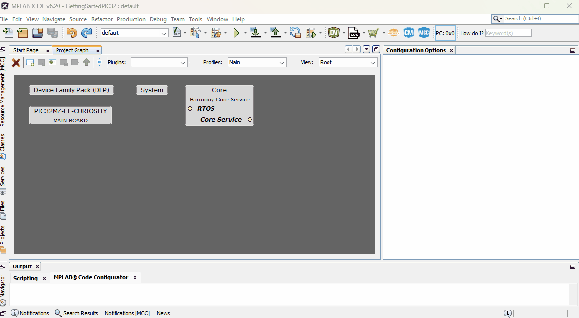Open Notifications [MCC] in the status bar
Viewport: 579px width, 318px height.
tap(127, 313)
